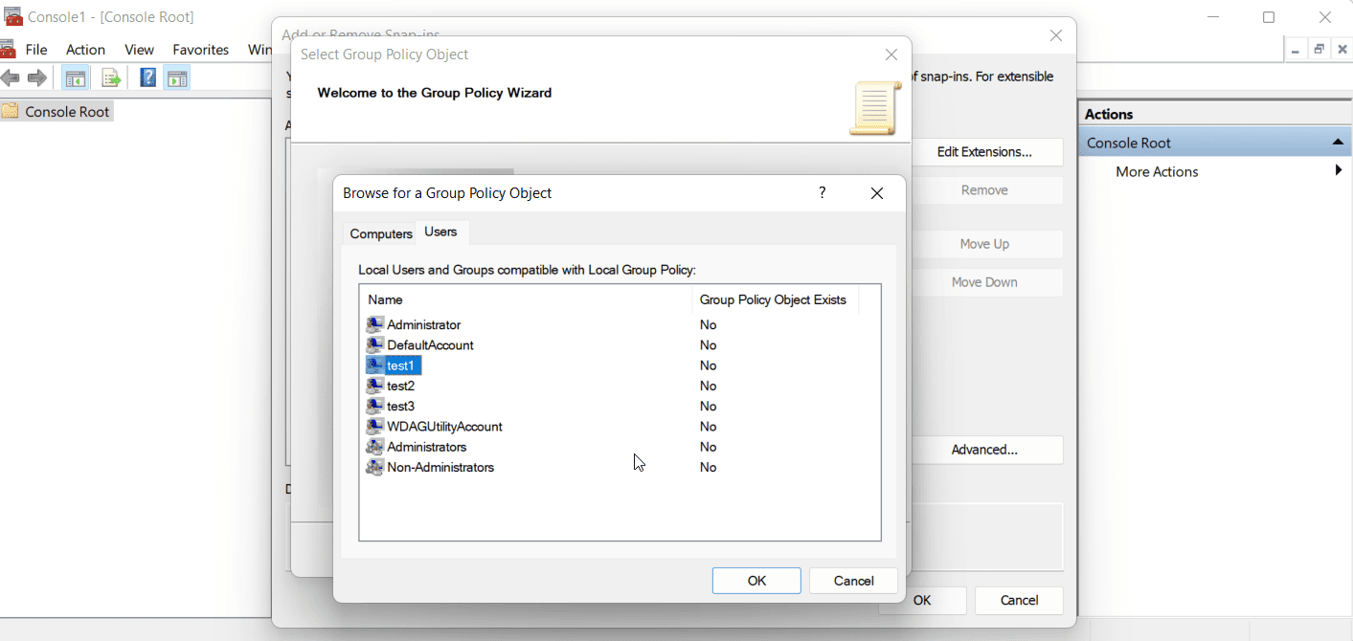Click Cancel in Add or Remove Snap-ins dialog
1353x641 pixels.
point(1019,601)
